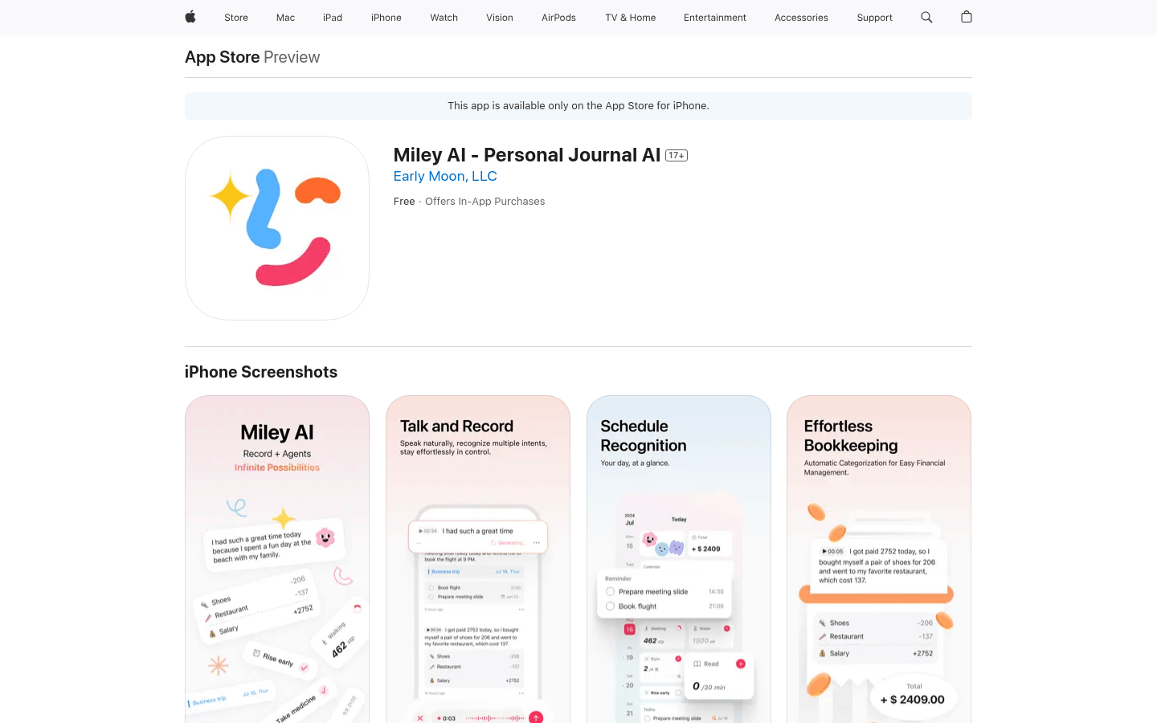The height and width of the screenshot is (723, 1157).
Task: Open the shopping bag icon
Action: tap(967, 17)
